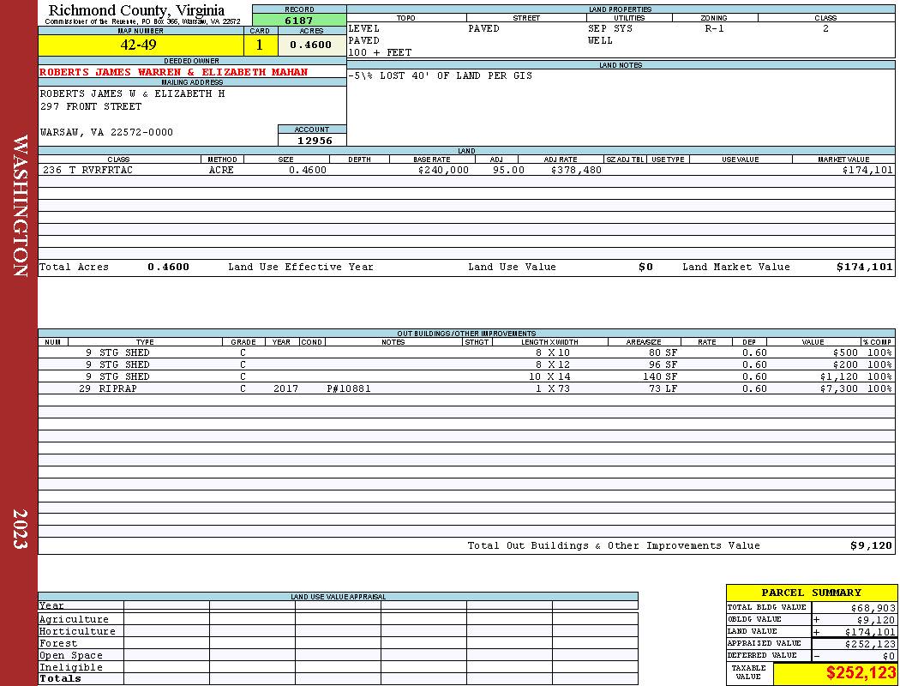This screenshot has height=686, width=900.
Task: Select the 10 X 14 storage shed row
Action: coord(466,377)
